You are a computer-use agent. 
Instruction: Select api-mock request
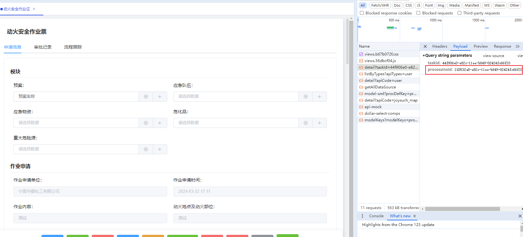(x=388, y=107)
